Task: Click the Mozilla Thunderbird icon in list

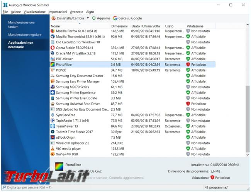Action: coord(53,37)
